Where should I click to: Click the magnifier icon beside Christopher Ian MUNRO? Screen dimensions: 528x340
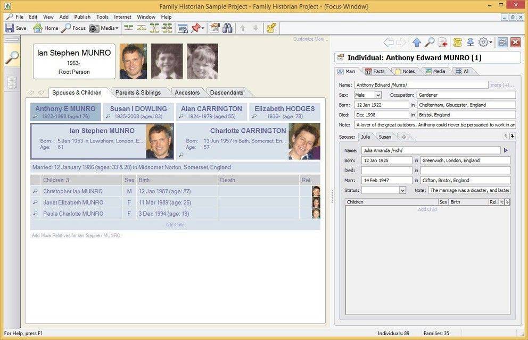(x=36, y=191)
